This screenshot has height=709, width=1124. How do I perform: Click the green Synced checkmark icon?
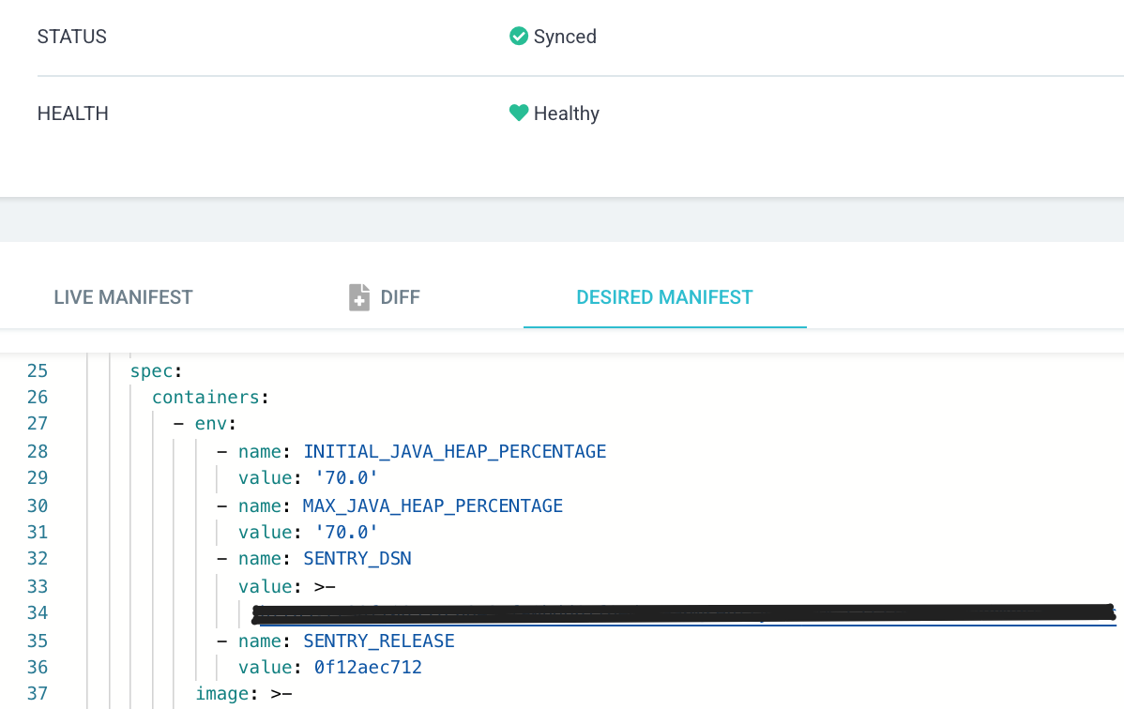518,36
